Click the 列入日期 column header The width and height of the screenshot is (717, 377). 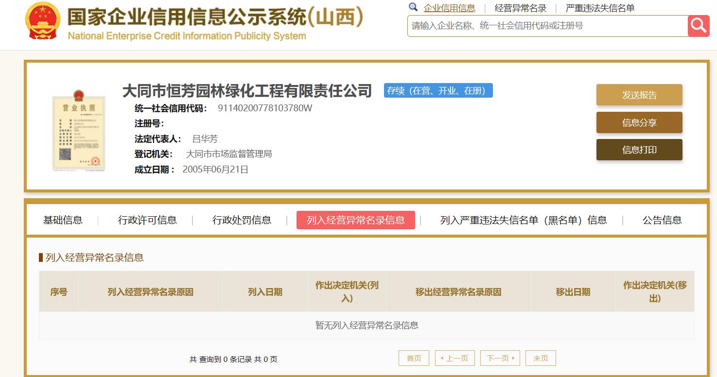tap(265, 291)
